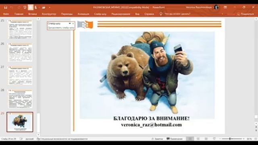Open the Рецензирование tab
258x145 pixels.
point(121,14)
